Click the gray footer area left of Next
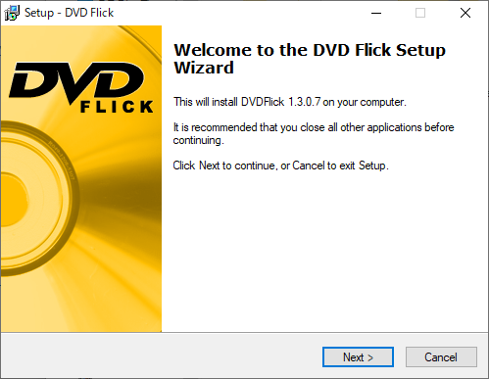Image resolution: width=489 pixels, height=379 pixels. coord(162,356)
